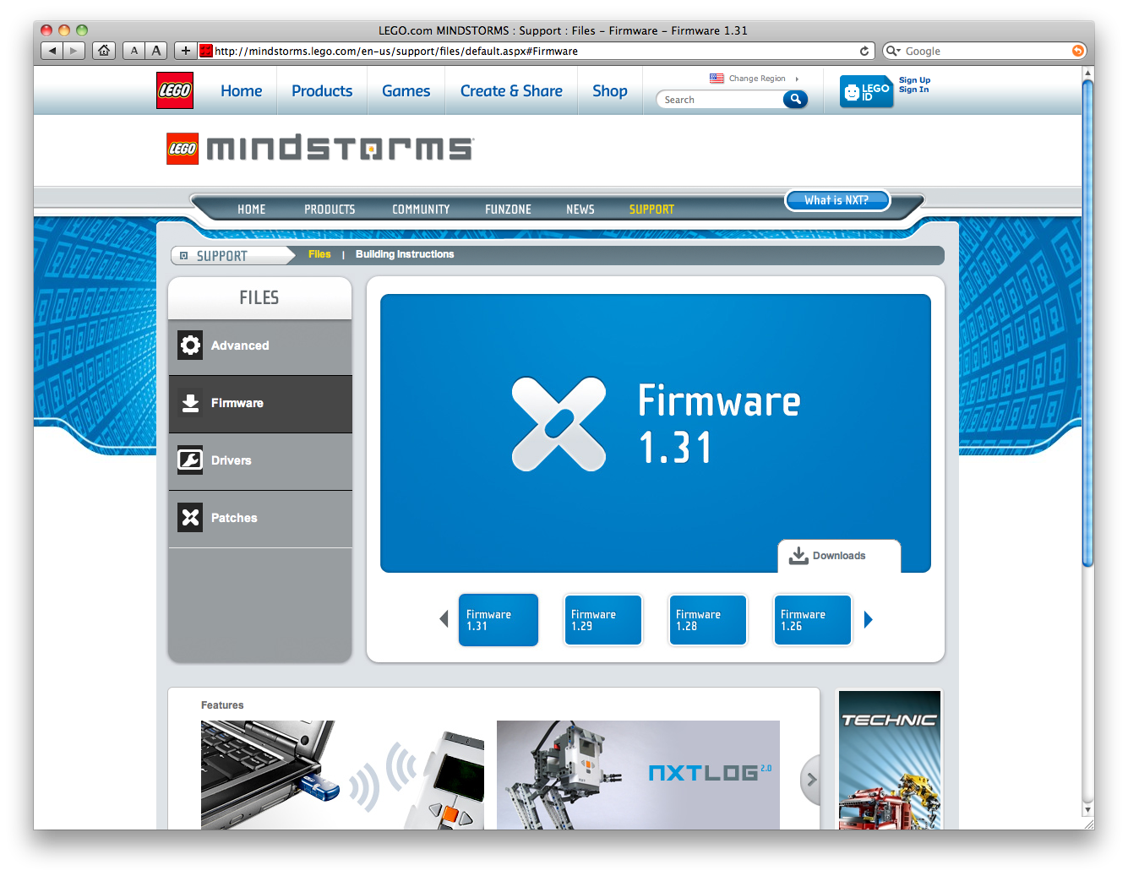Select the Firmware 1.29 thumbnail
The height and width of the screenshot is (876, 1128).
pyautogui.click(x=602, y=619)
